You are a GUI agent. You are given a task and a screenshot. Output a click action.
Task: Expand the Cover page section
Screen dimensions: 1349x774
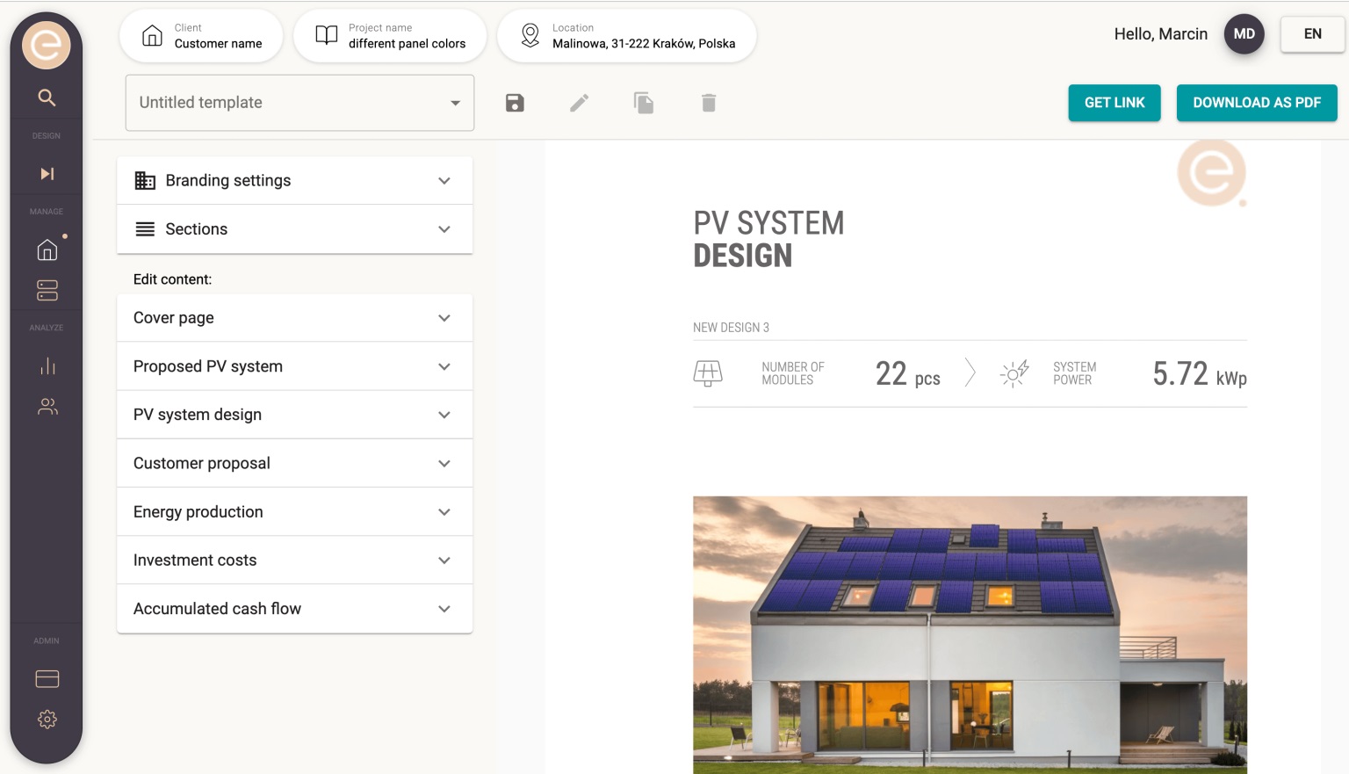[295, 318]
